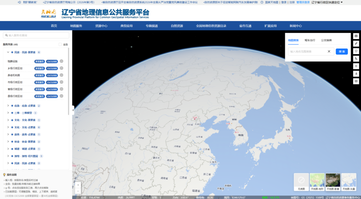
Task: Select the 天地图-地形 basemap thumbnail
Action: [317, 182]
